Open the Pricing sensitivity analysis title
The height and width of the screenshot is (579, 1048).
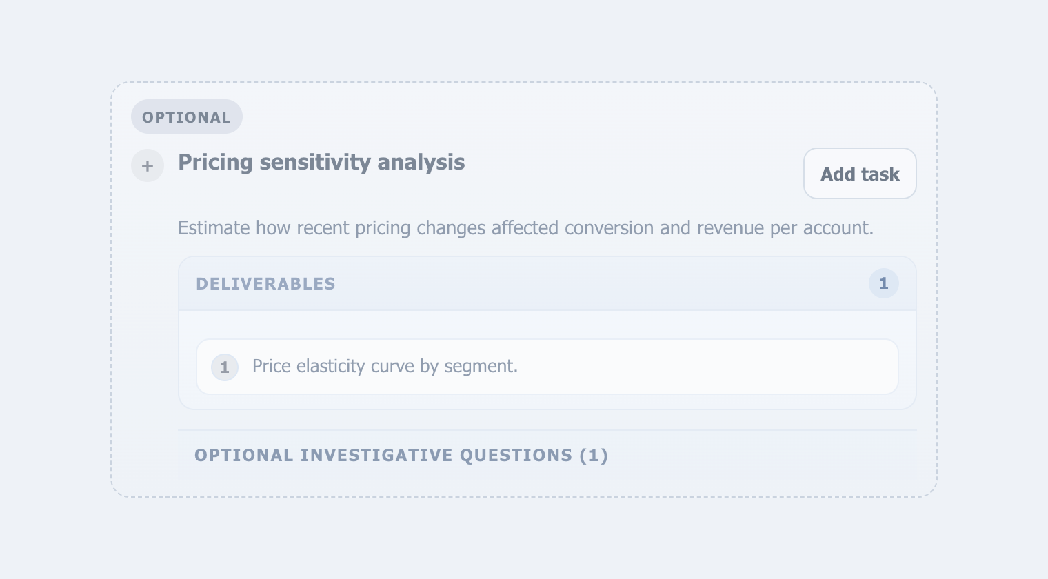[x=321, y=163]
